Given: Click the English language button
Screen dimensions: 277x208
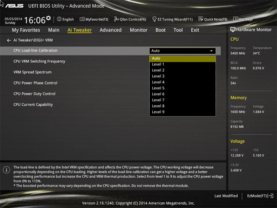Looking at the screenshot, I should tap(65, 19).
